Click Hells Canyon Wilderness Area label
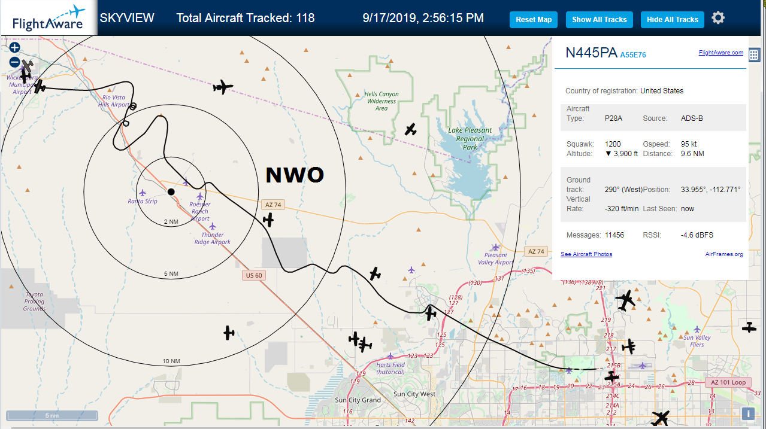This screenshot has width=766, height=429. click(382, 101)
